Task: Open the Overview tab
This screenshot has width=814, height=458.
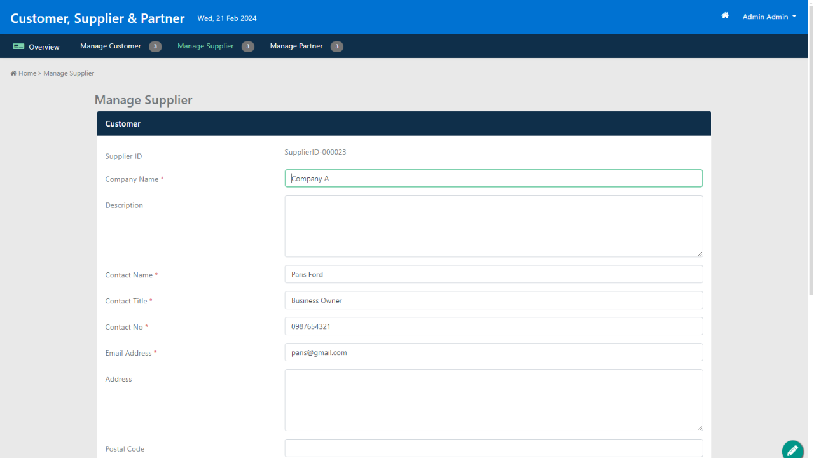Action: point(44,47)
